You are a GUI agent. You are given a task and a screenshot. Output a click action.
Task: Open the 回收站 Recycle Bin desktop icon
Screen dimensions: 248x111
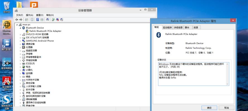pos(6,7)
